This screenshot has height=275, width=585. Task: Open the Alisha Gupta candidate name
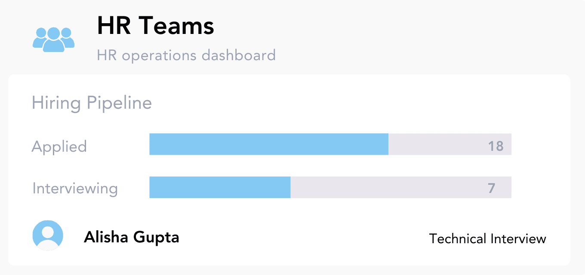[x=131, y=237]
